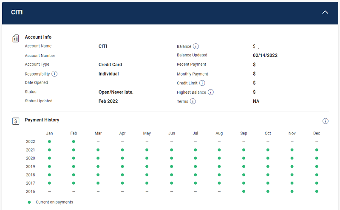Collapse the CITI account panel chevron
This screenshot has height=210, width=340.
[x=325, y=12]
